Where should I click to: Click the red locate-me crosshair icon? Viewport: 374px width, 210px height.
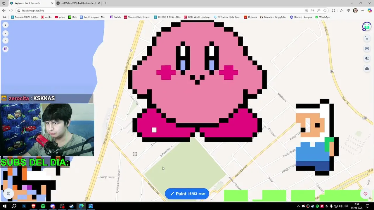pos(365,194)
